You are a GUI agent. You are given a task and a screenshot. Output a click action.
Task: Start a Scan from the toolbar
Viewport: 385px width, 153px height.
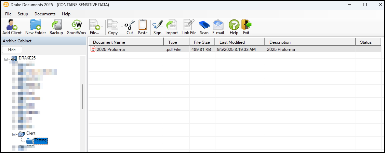coord(204,27)
